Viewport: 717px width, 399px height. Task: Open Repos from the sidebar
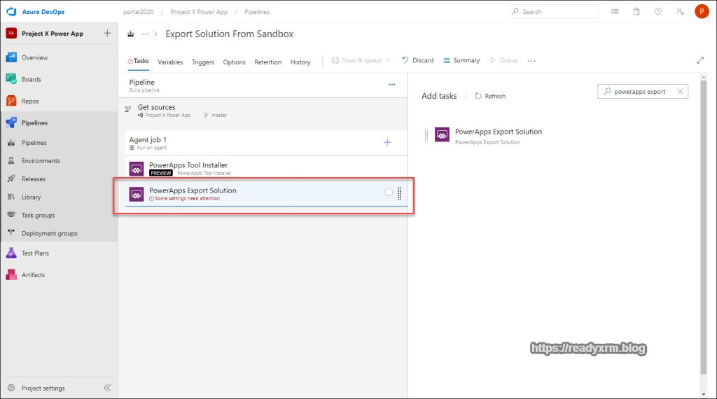point(30,101)
